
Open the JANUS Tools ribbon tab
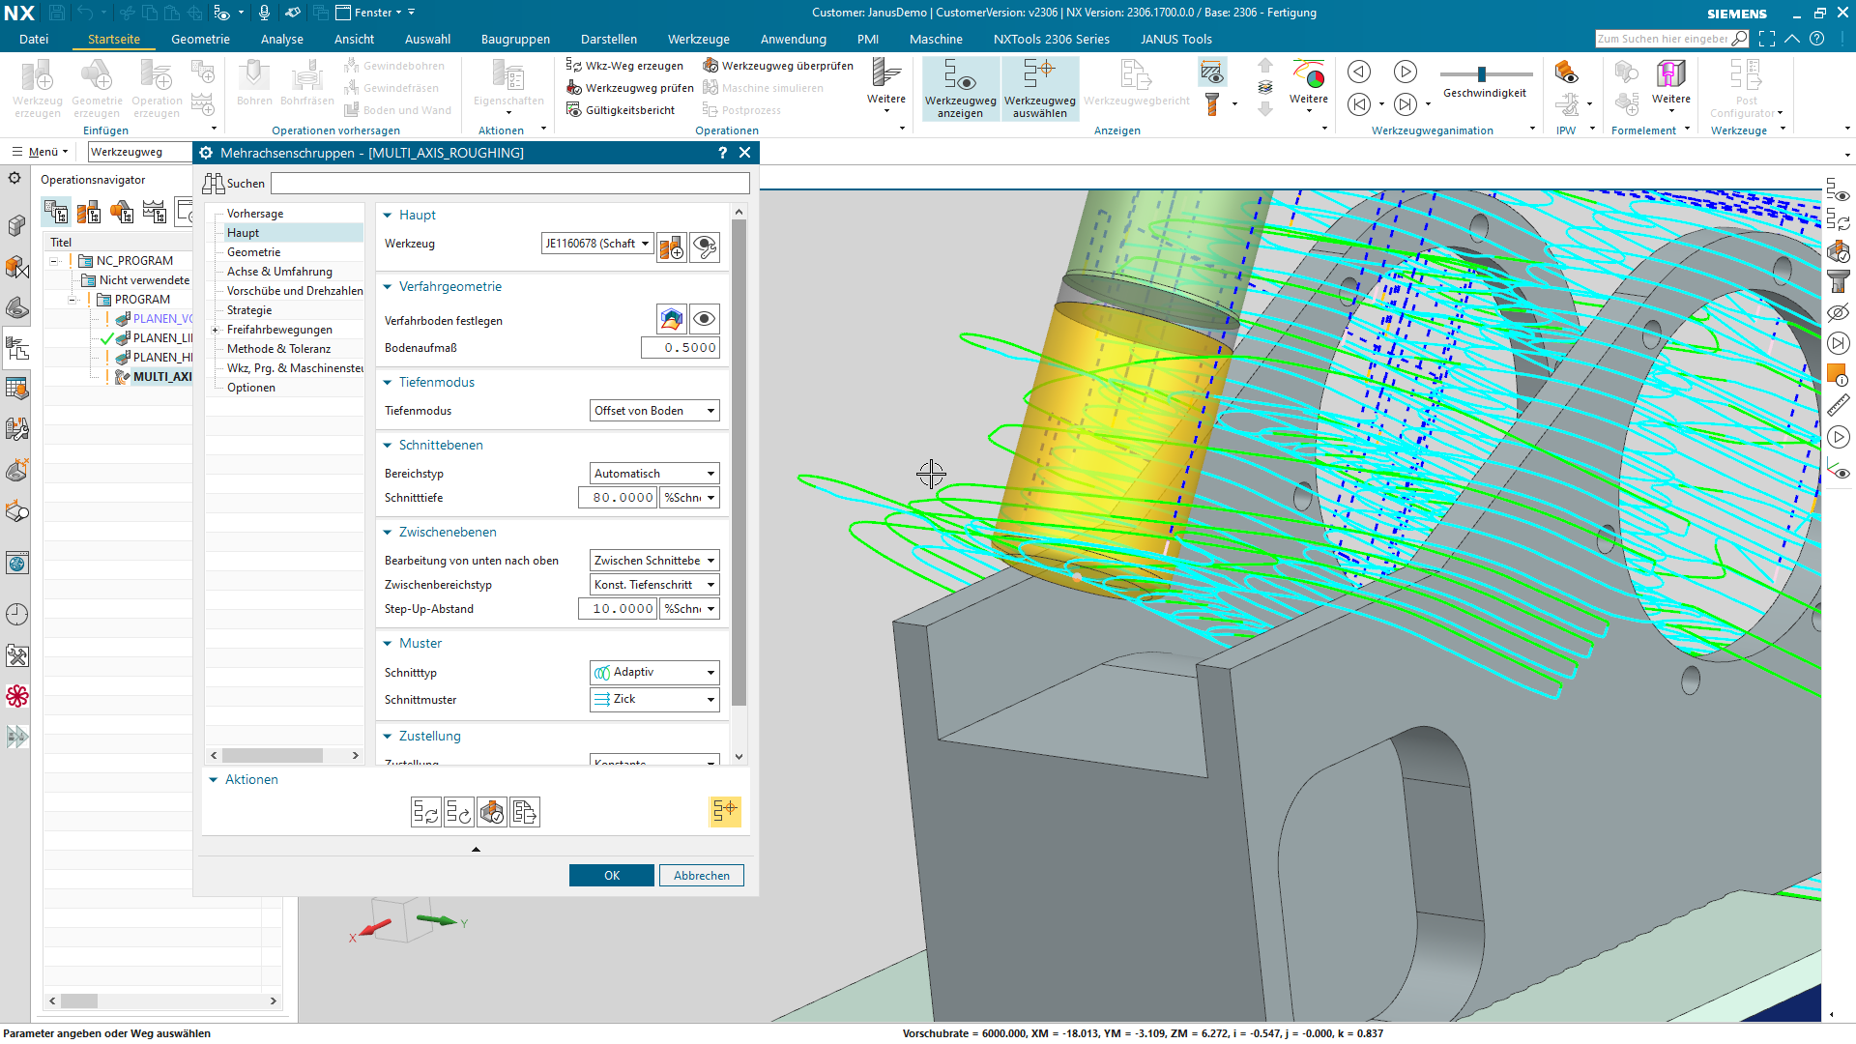[1175, 40]
